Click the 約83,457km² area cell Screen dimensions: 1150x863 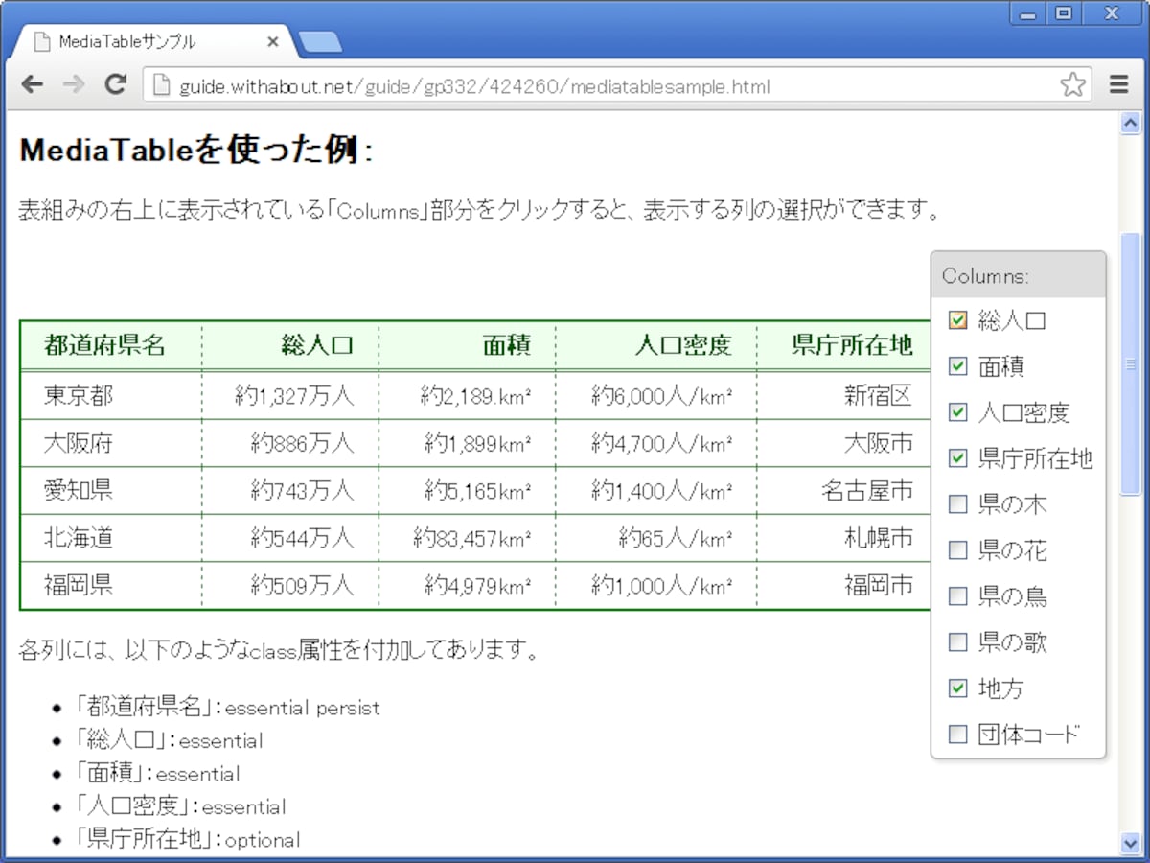[x=468, y=538]
